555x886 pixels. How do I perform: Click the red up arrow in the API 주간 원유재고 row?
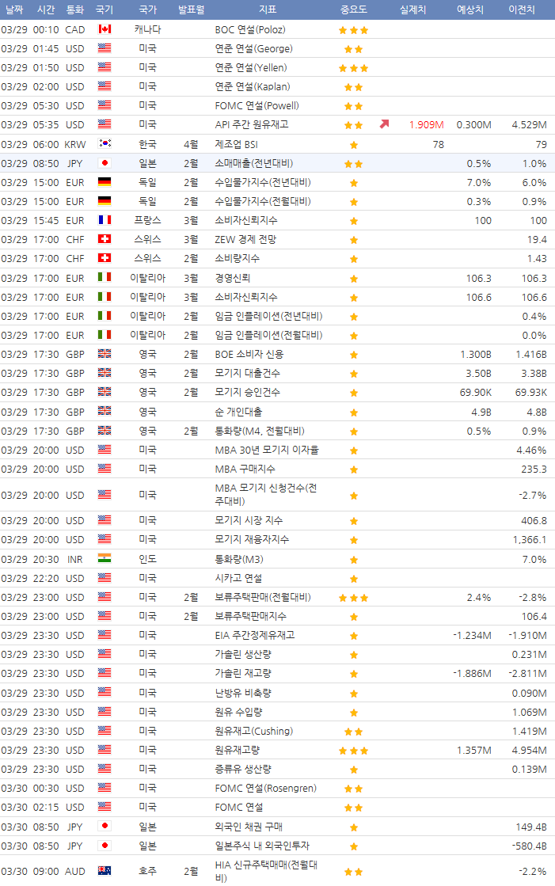[384, 124]
